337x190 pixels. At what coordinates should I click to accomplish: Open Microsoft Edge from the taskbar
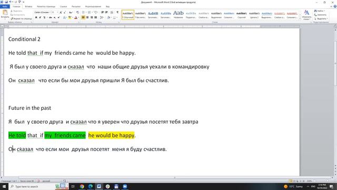pyautogui.click(x=91, y=186)
